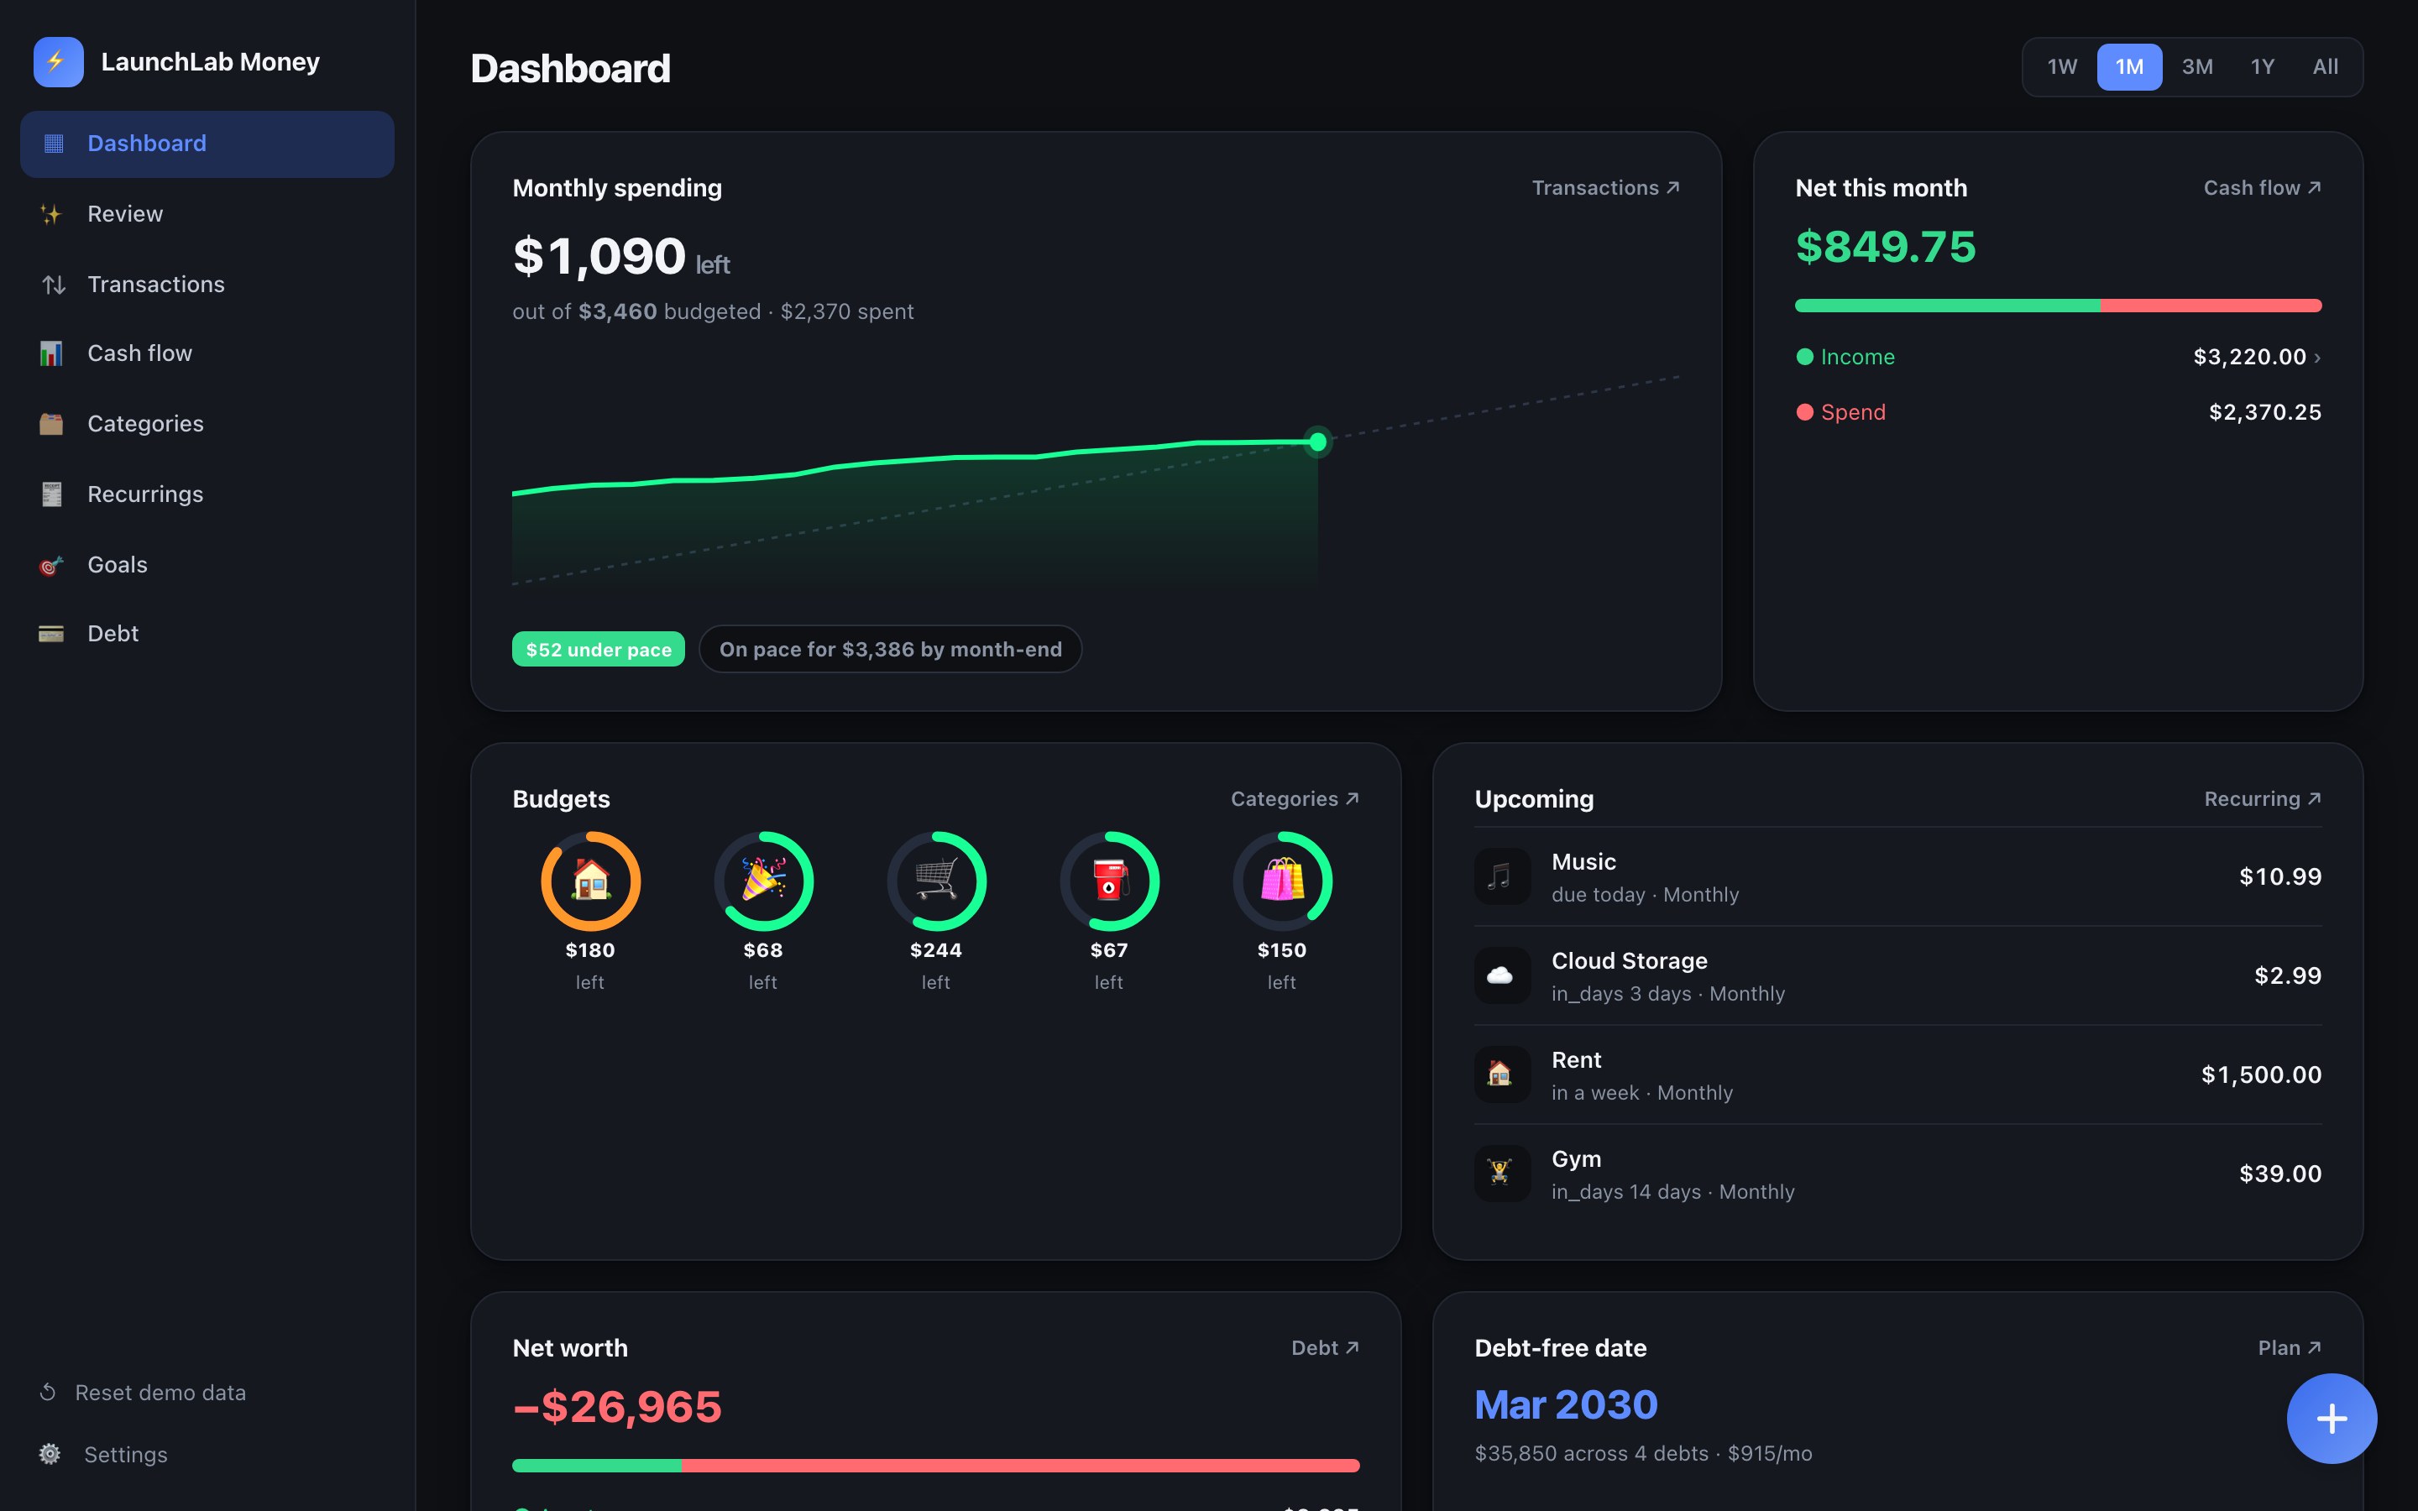Click the $52 under pace badge
2418x1511 pixels.
tap(599, 650)
